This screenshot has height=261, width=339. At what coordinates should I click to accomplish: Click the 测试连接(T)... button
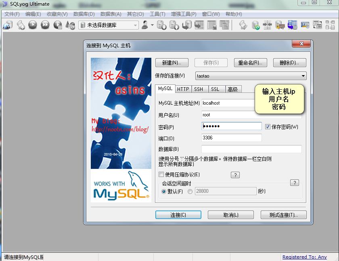coord(283,215)
